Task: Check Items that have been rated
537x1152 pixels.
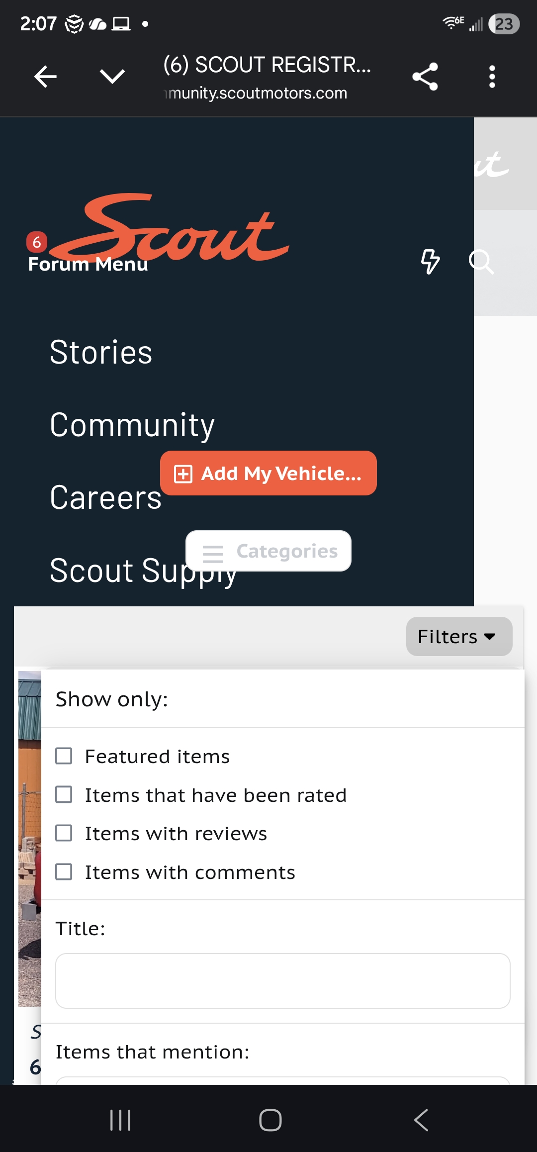Action: [x=64, y=795]
